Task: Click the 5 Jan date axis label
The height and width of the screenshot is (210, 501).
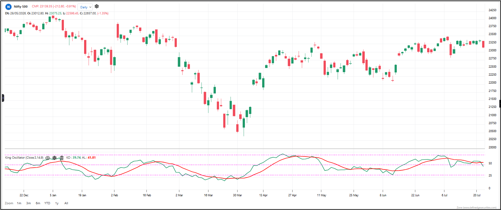Action: click(x=53, y=195)
